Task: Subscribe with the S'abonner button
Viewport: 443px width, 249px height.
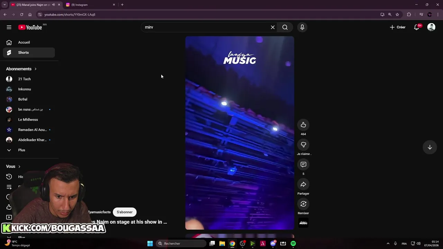Action: [125, 212]
